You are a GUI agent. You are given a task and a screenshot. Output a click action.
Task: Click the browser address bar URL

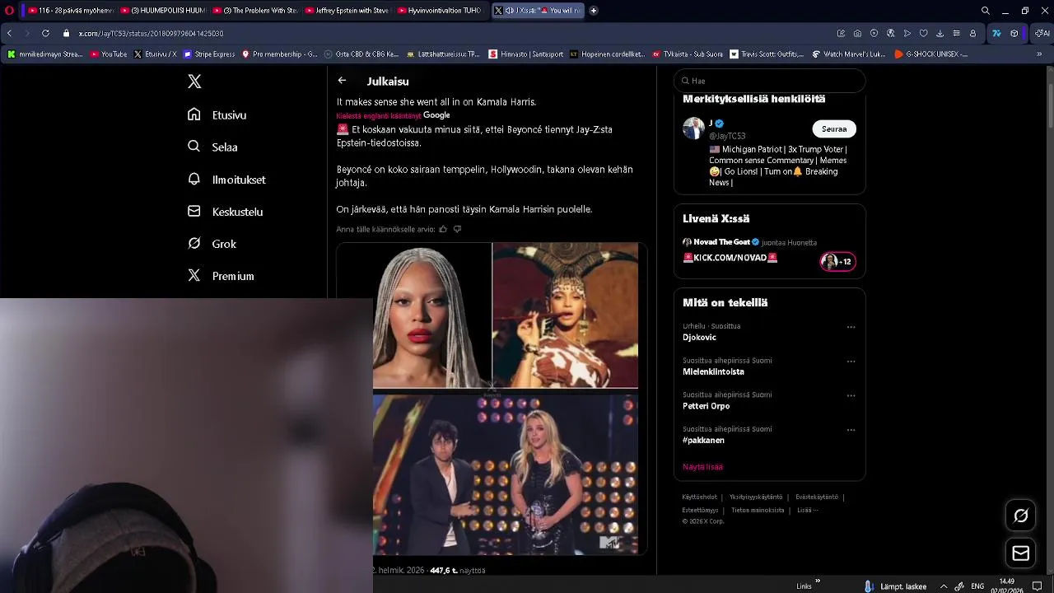pyautogui.click(x=151, y=33)
